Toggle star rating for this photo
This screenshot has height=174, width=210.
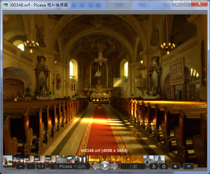pyautogui.click(x=175, y=166)
